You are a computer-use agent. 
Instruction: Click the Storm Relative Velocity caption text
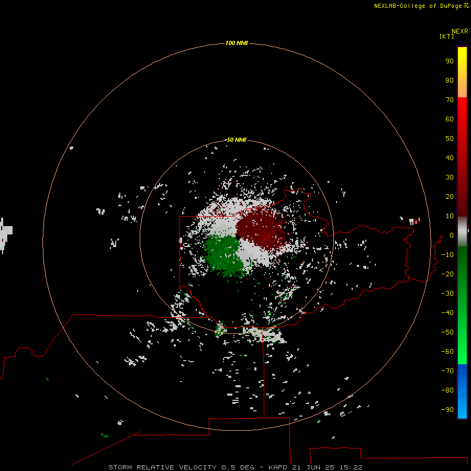pyautogui.click(x=235, y=467)
